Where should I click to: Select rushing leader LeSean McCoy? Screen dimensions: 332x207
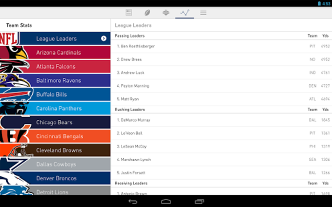click(221, 147)
